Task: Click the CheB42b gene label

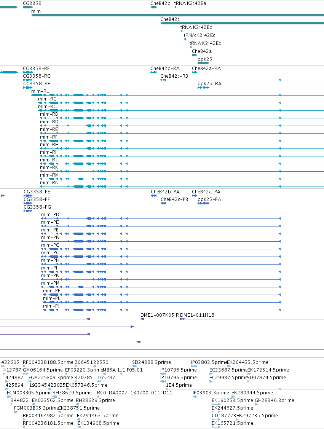Action: point(160,3)
